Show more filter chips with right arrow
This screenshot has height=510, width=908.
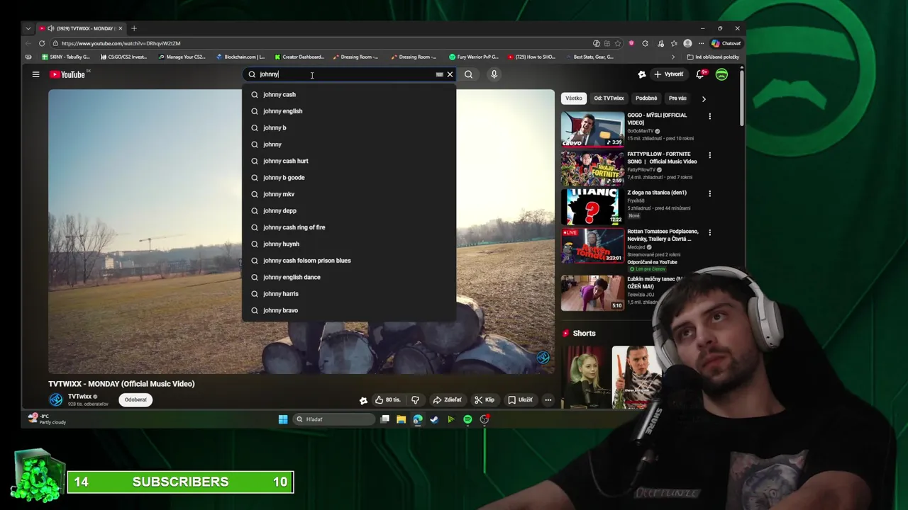(x=704, y=99)
